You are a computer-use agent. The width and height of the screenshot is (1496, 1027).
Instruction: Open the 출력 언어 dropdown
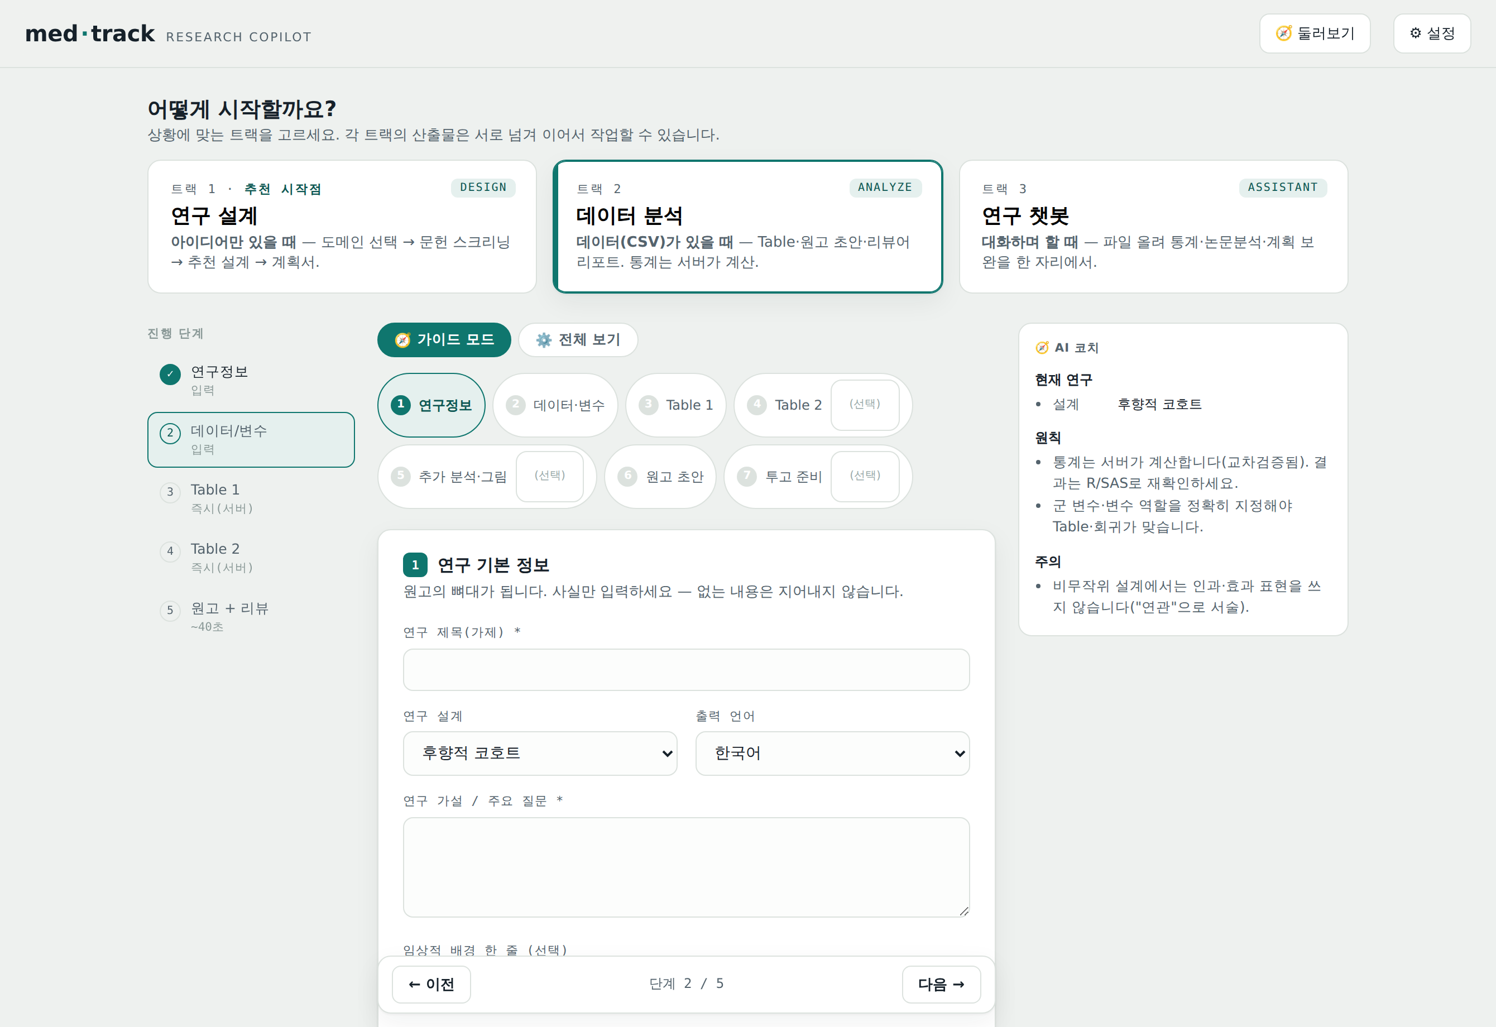[x=832, y=754]
